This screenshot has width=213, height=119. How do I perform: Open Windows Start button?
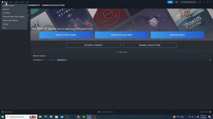pyautogui.click(x=3, y=117)
